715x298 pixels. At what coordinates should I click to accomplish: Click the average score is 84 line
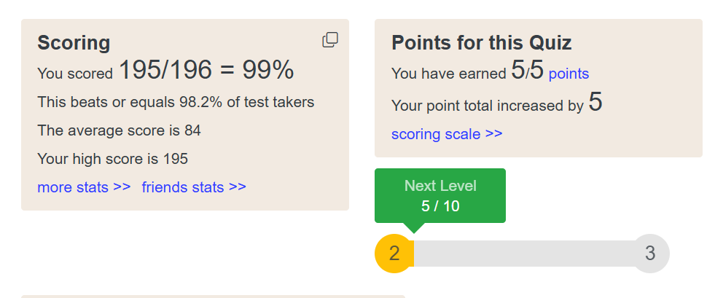119,131
